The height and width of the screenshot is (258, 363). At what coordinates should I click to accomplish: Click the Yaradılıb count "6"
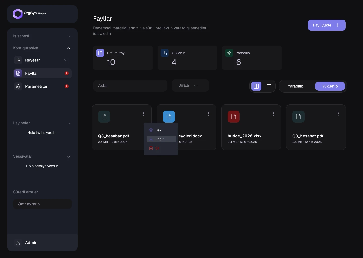point(239,62)
